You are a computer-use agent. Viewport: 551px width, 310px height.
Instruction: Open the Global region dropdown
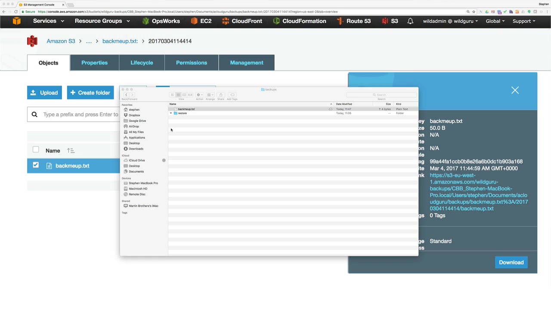(x=495, y=21)
